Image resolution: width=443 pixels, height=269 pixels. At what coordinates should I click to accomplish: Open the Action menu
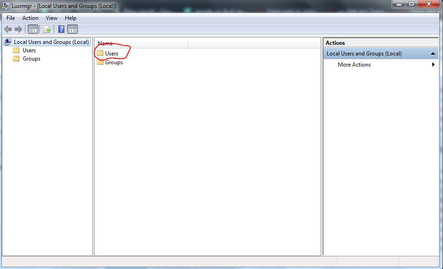tap(30, 18)
